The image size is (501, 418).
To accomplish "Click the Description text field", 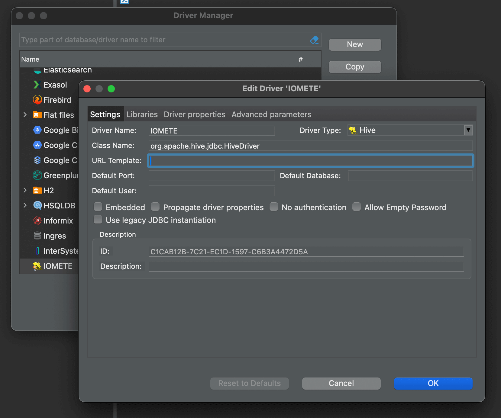I will tap(306, 266).
